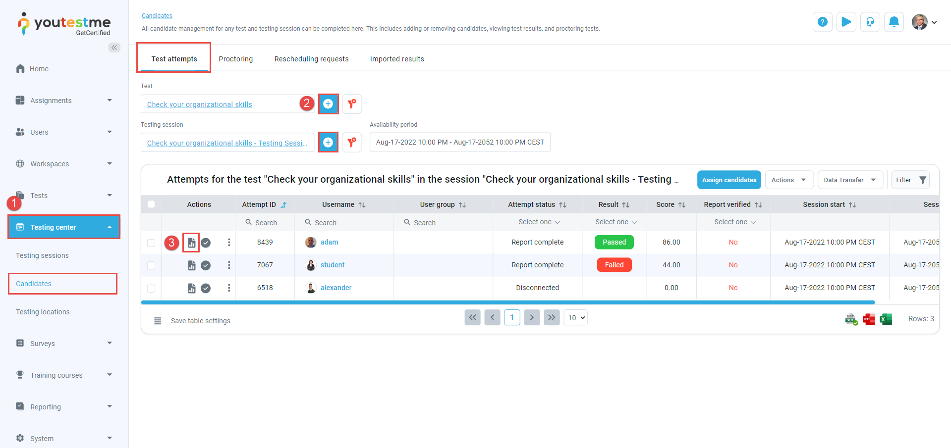The width and height of the screenshot is (951, 448).
Task: Switch to Rescheduling requests tab
Action: (311, 59)
